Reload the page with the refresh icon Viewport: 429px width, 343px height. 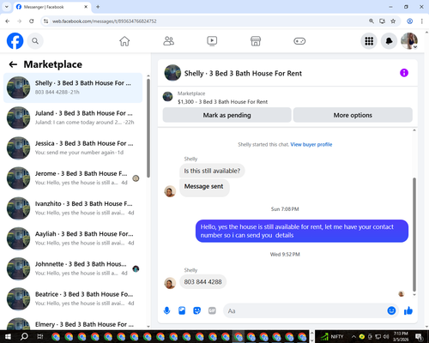click(32, 21)
